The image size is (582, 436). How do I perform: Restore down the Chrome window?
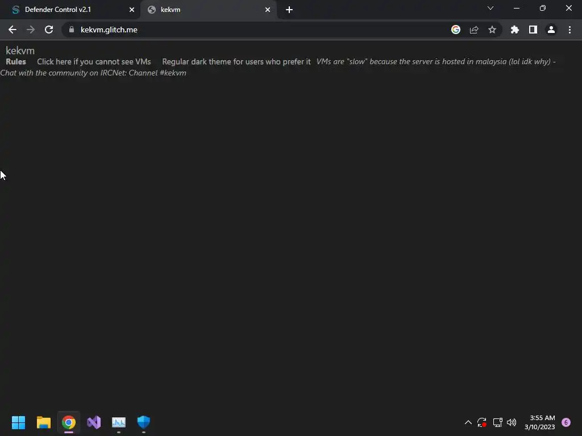pos(543,8)
